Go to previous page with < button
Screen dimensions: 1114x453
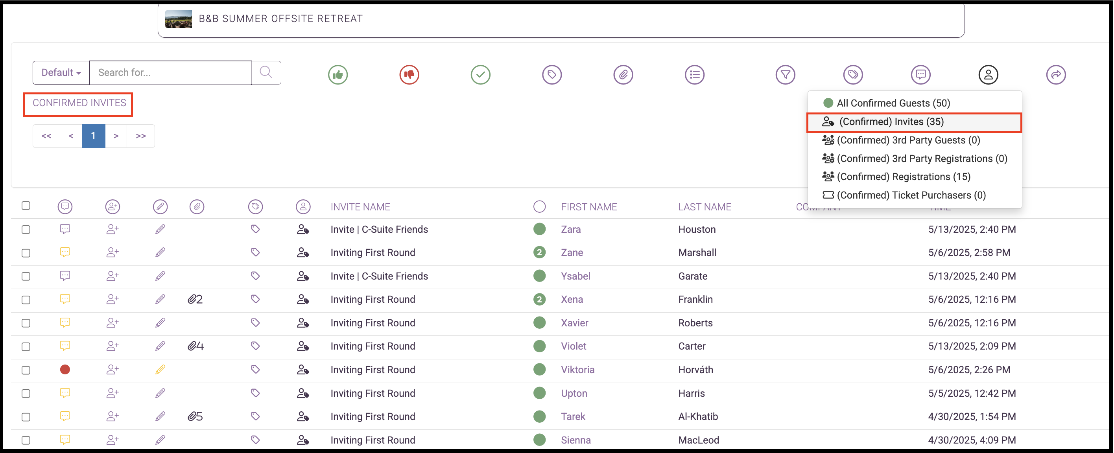coord(71,136)
